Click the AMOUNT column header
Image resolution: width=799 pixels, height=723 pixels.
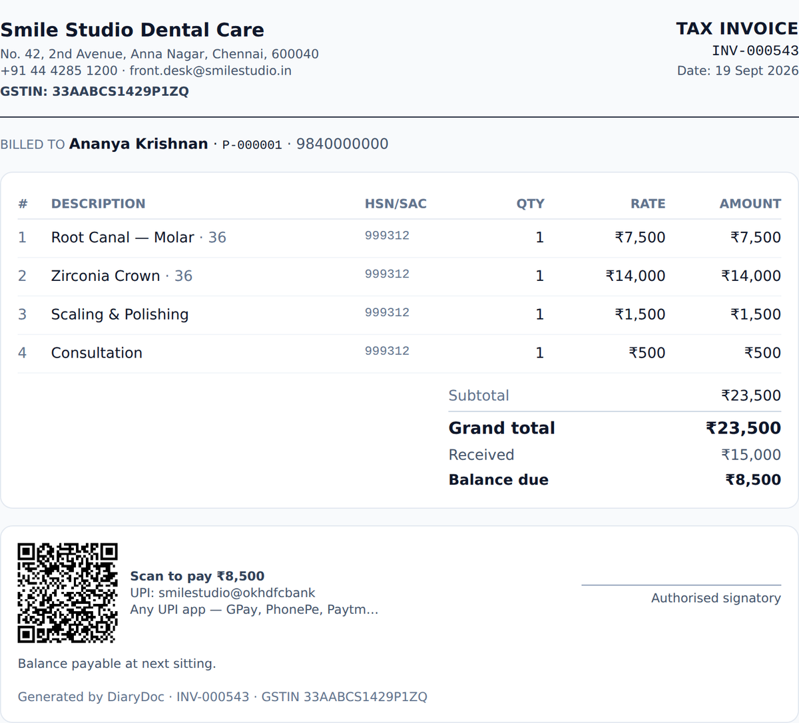coord(750,204)
